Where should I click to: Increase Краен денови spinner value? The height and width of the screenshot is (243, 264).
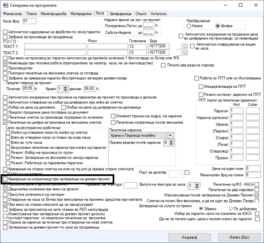point(66,87)
